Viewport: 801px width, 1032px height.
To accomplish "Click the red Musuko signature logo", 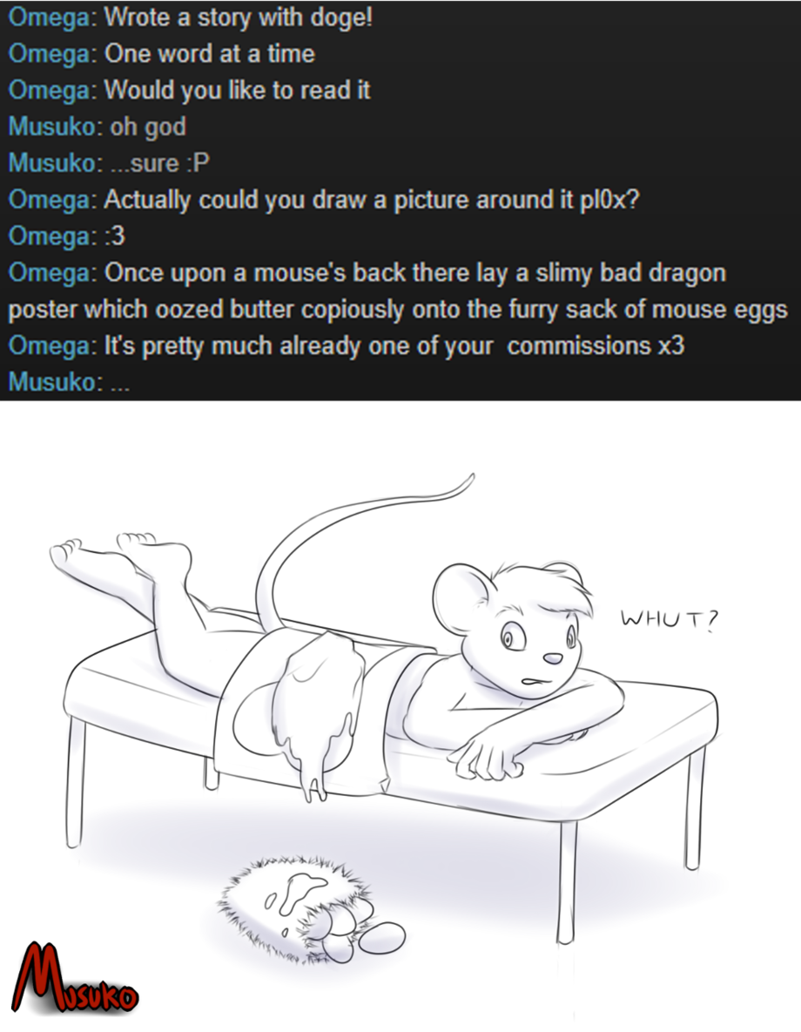I will click(x=74, y=980).
